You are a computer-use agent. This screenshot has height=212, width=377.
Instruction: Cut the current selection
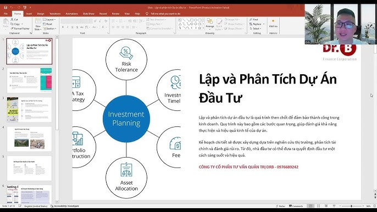click(14, 19)
